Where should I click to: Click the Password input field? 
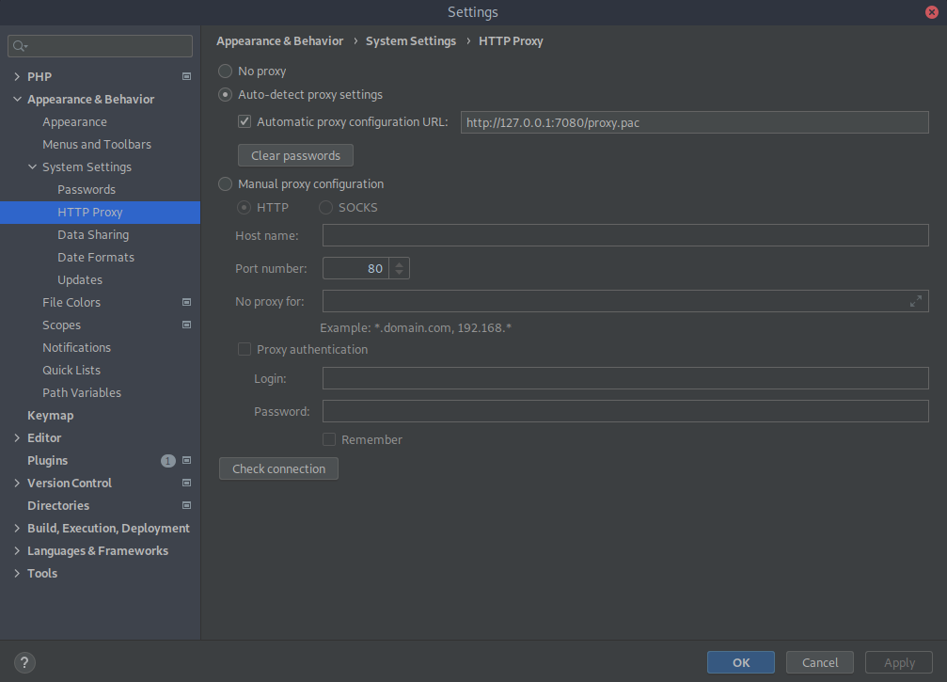(625, 411)
